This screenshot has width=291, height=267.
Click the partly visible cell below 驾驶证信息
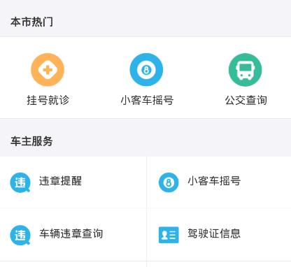(219, 264)
